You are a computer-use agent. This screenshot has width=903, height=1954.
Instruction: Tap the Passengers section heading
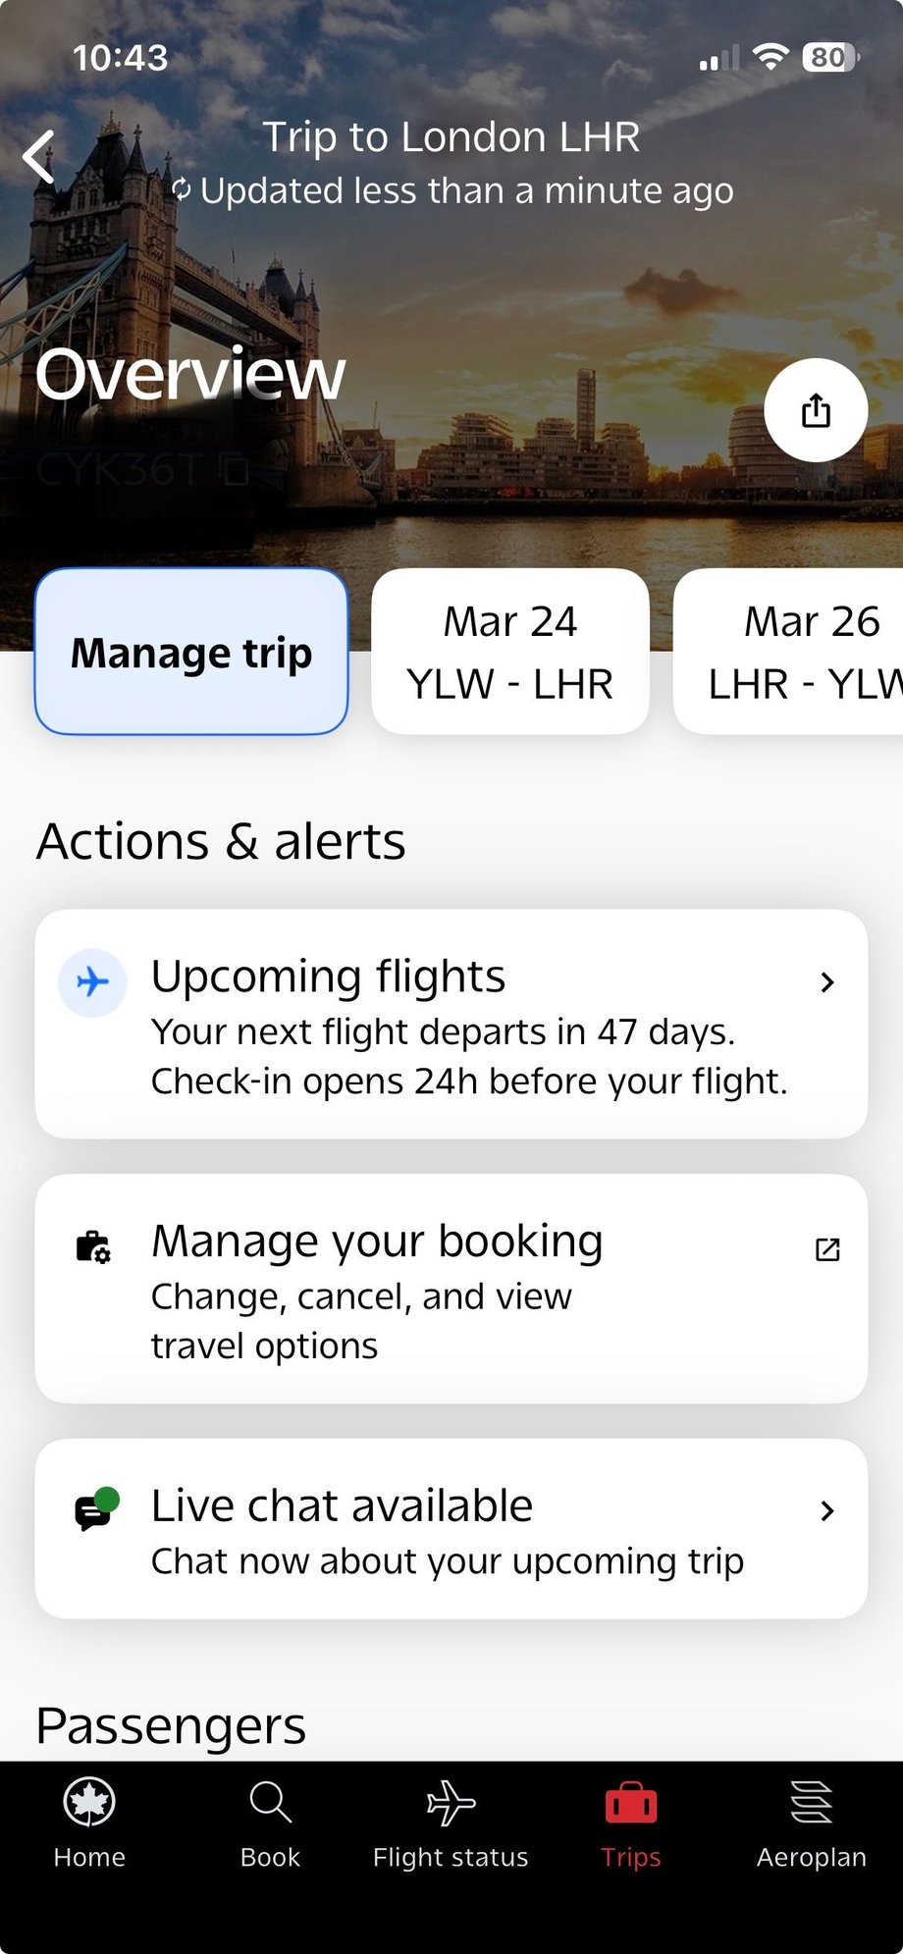[171, 1724]
